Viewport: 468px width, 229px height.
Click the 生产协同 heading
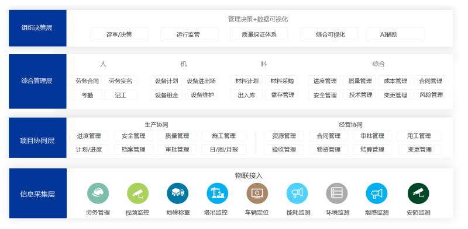click(x=156, y=125)
